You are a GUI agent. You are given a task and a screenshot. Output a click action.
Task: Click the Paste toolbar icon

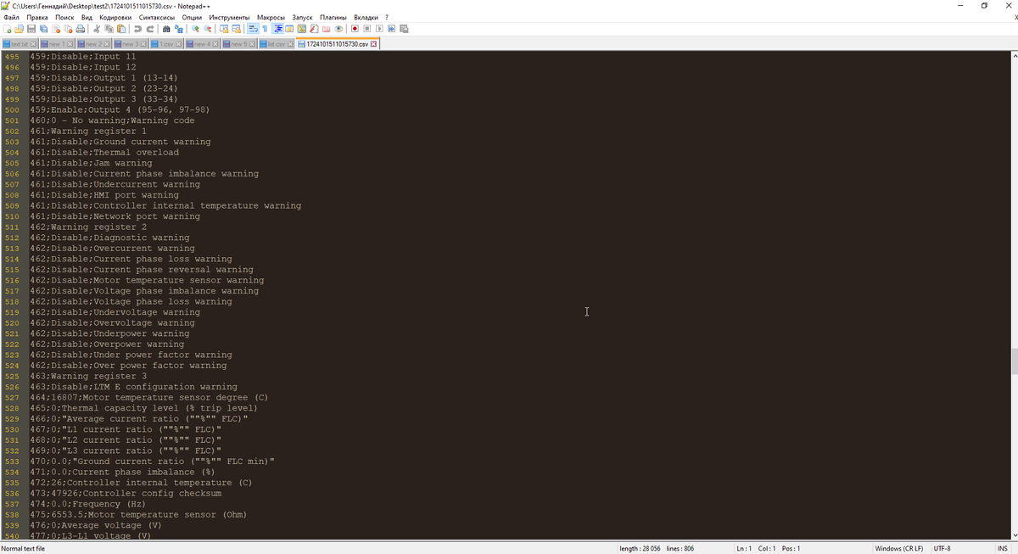tap(120, 28)
